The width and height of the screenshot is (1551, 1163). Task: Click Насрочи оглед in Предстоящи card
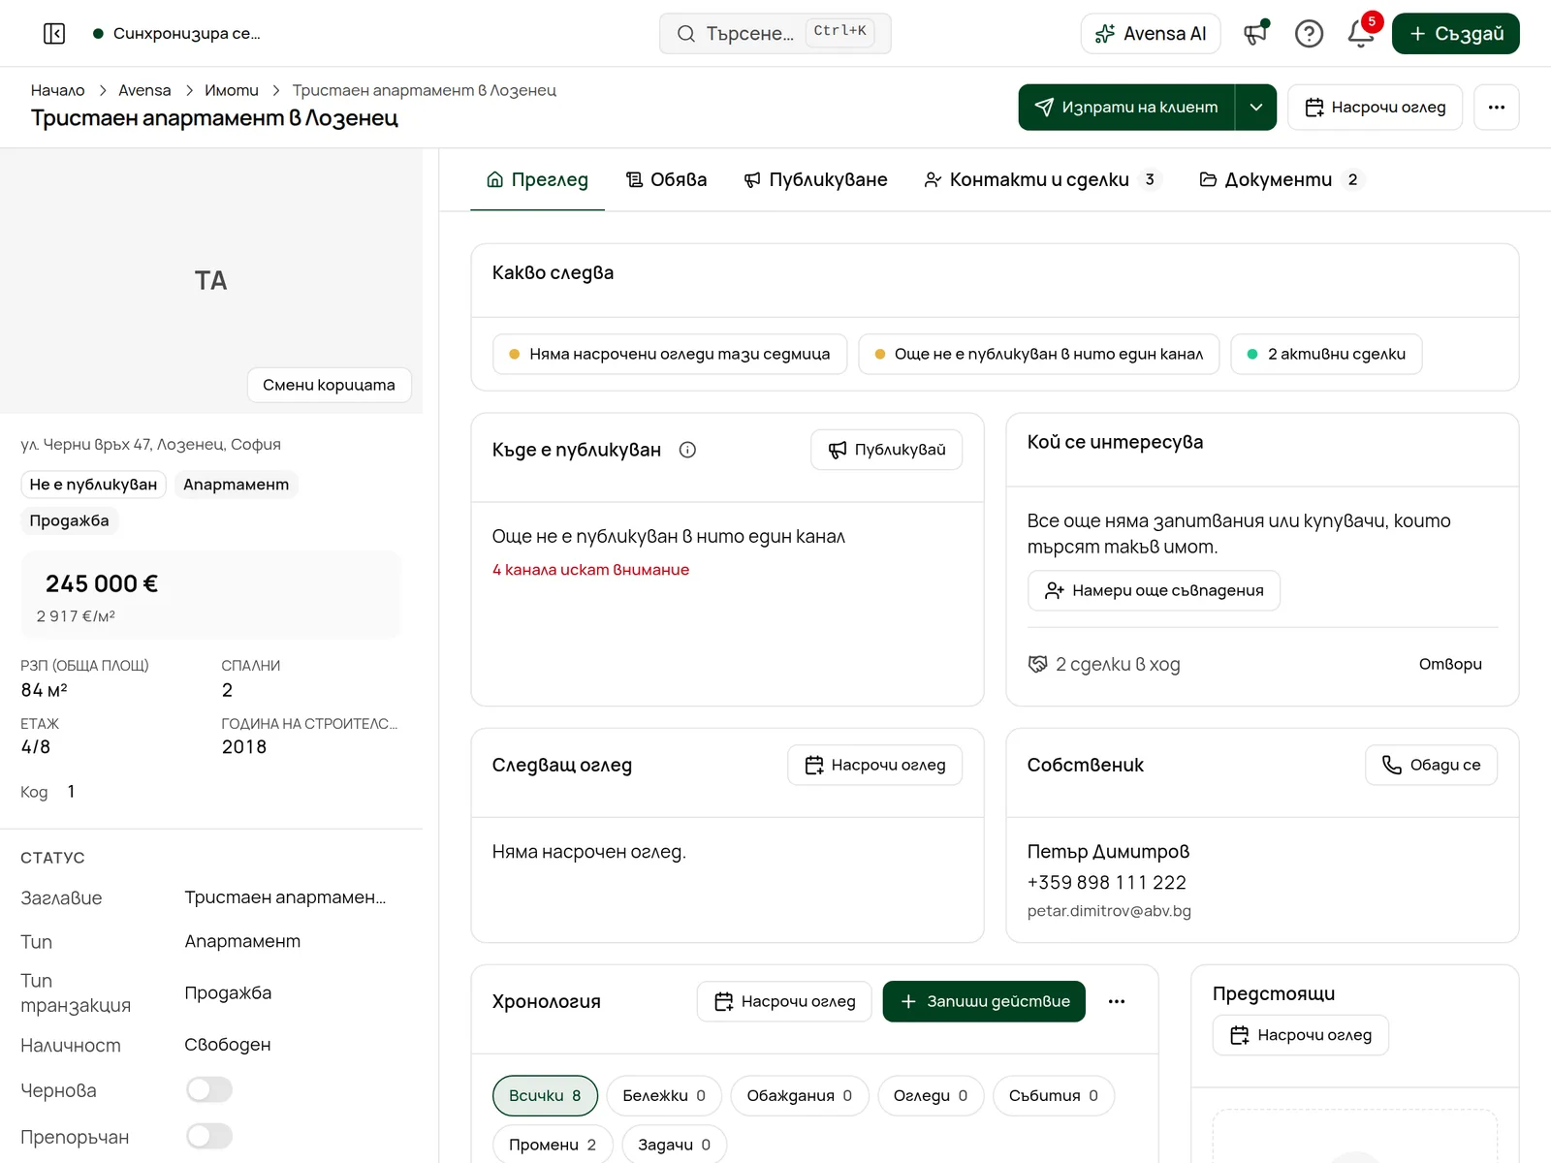[x=1300, y=1035]
